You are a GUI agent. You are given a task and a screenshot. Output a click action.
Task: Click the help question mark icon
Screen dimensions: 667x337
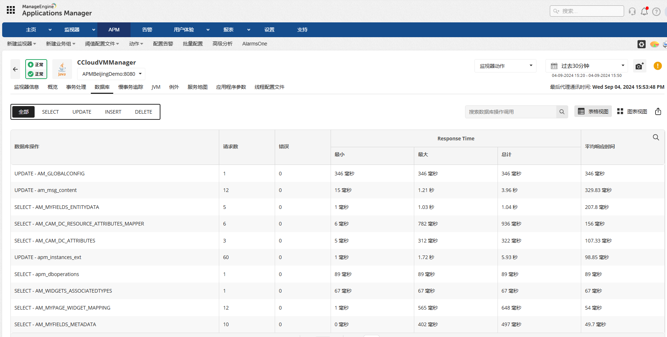pos(656,12)
